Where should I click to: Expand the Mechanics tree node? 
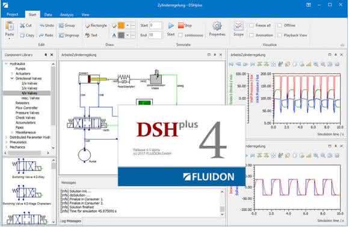tap(6, 147)
